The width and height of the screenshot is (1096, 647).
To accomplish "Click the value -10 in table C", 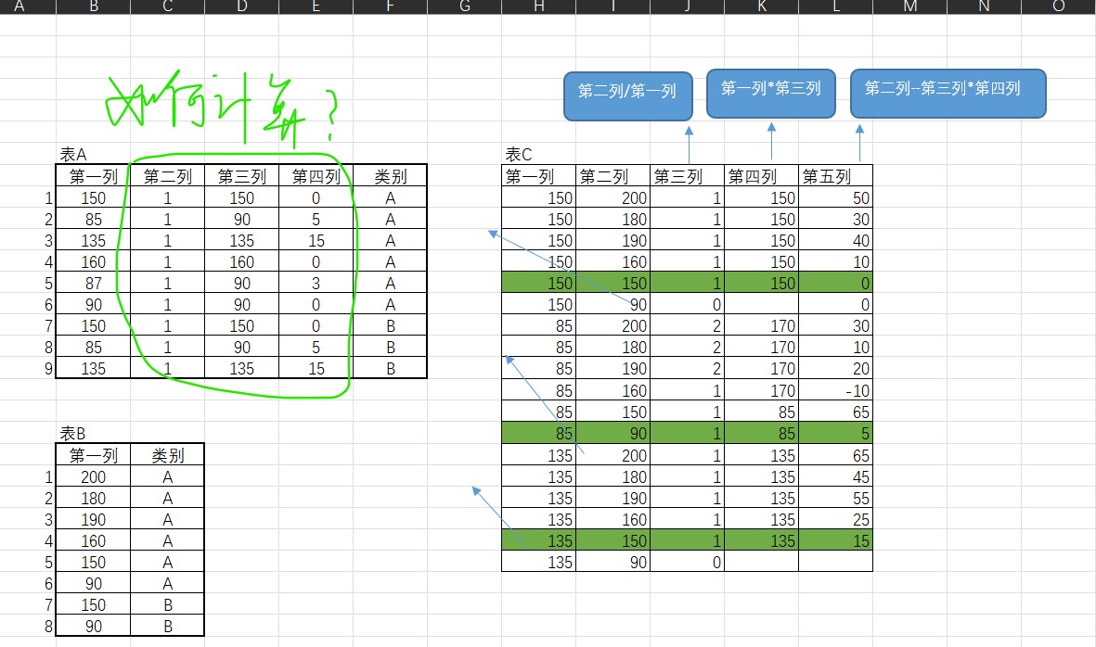I will (x=836, y=390).
